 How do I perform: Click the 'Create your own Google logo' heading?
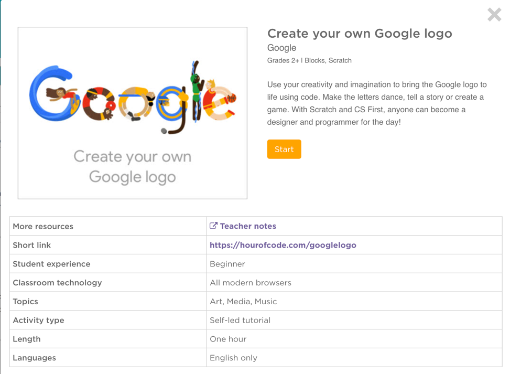[x=360, y=34]
